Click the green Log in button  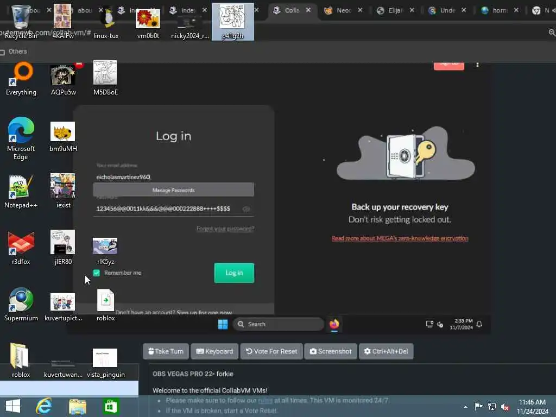(x=234, y=273)
